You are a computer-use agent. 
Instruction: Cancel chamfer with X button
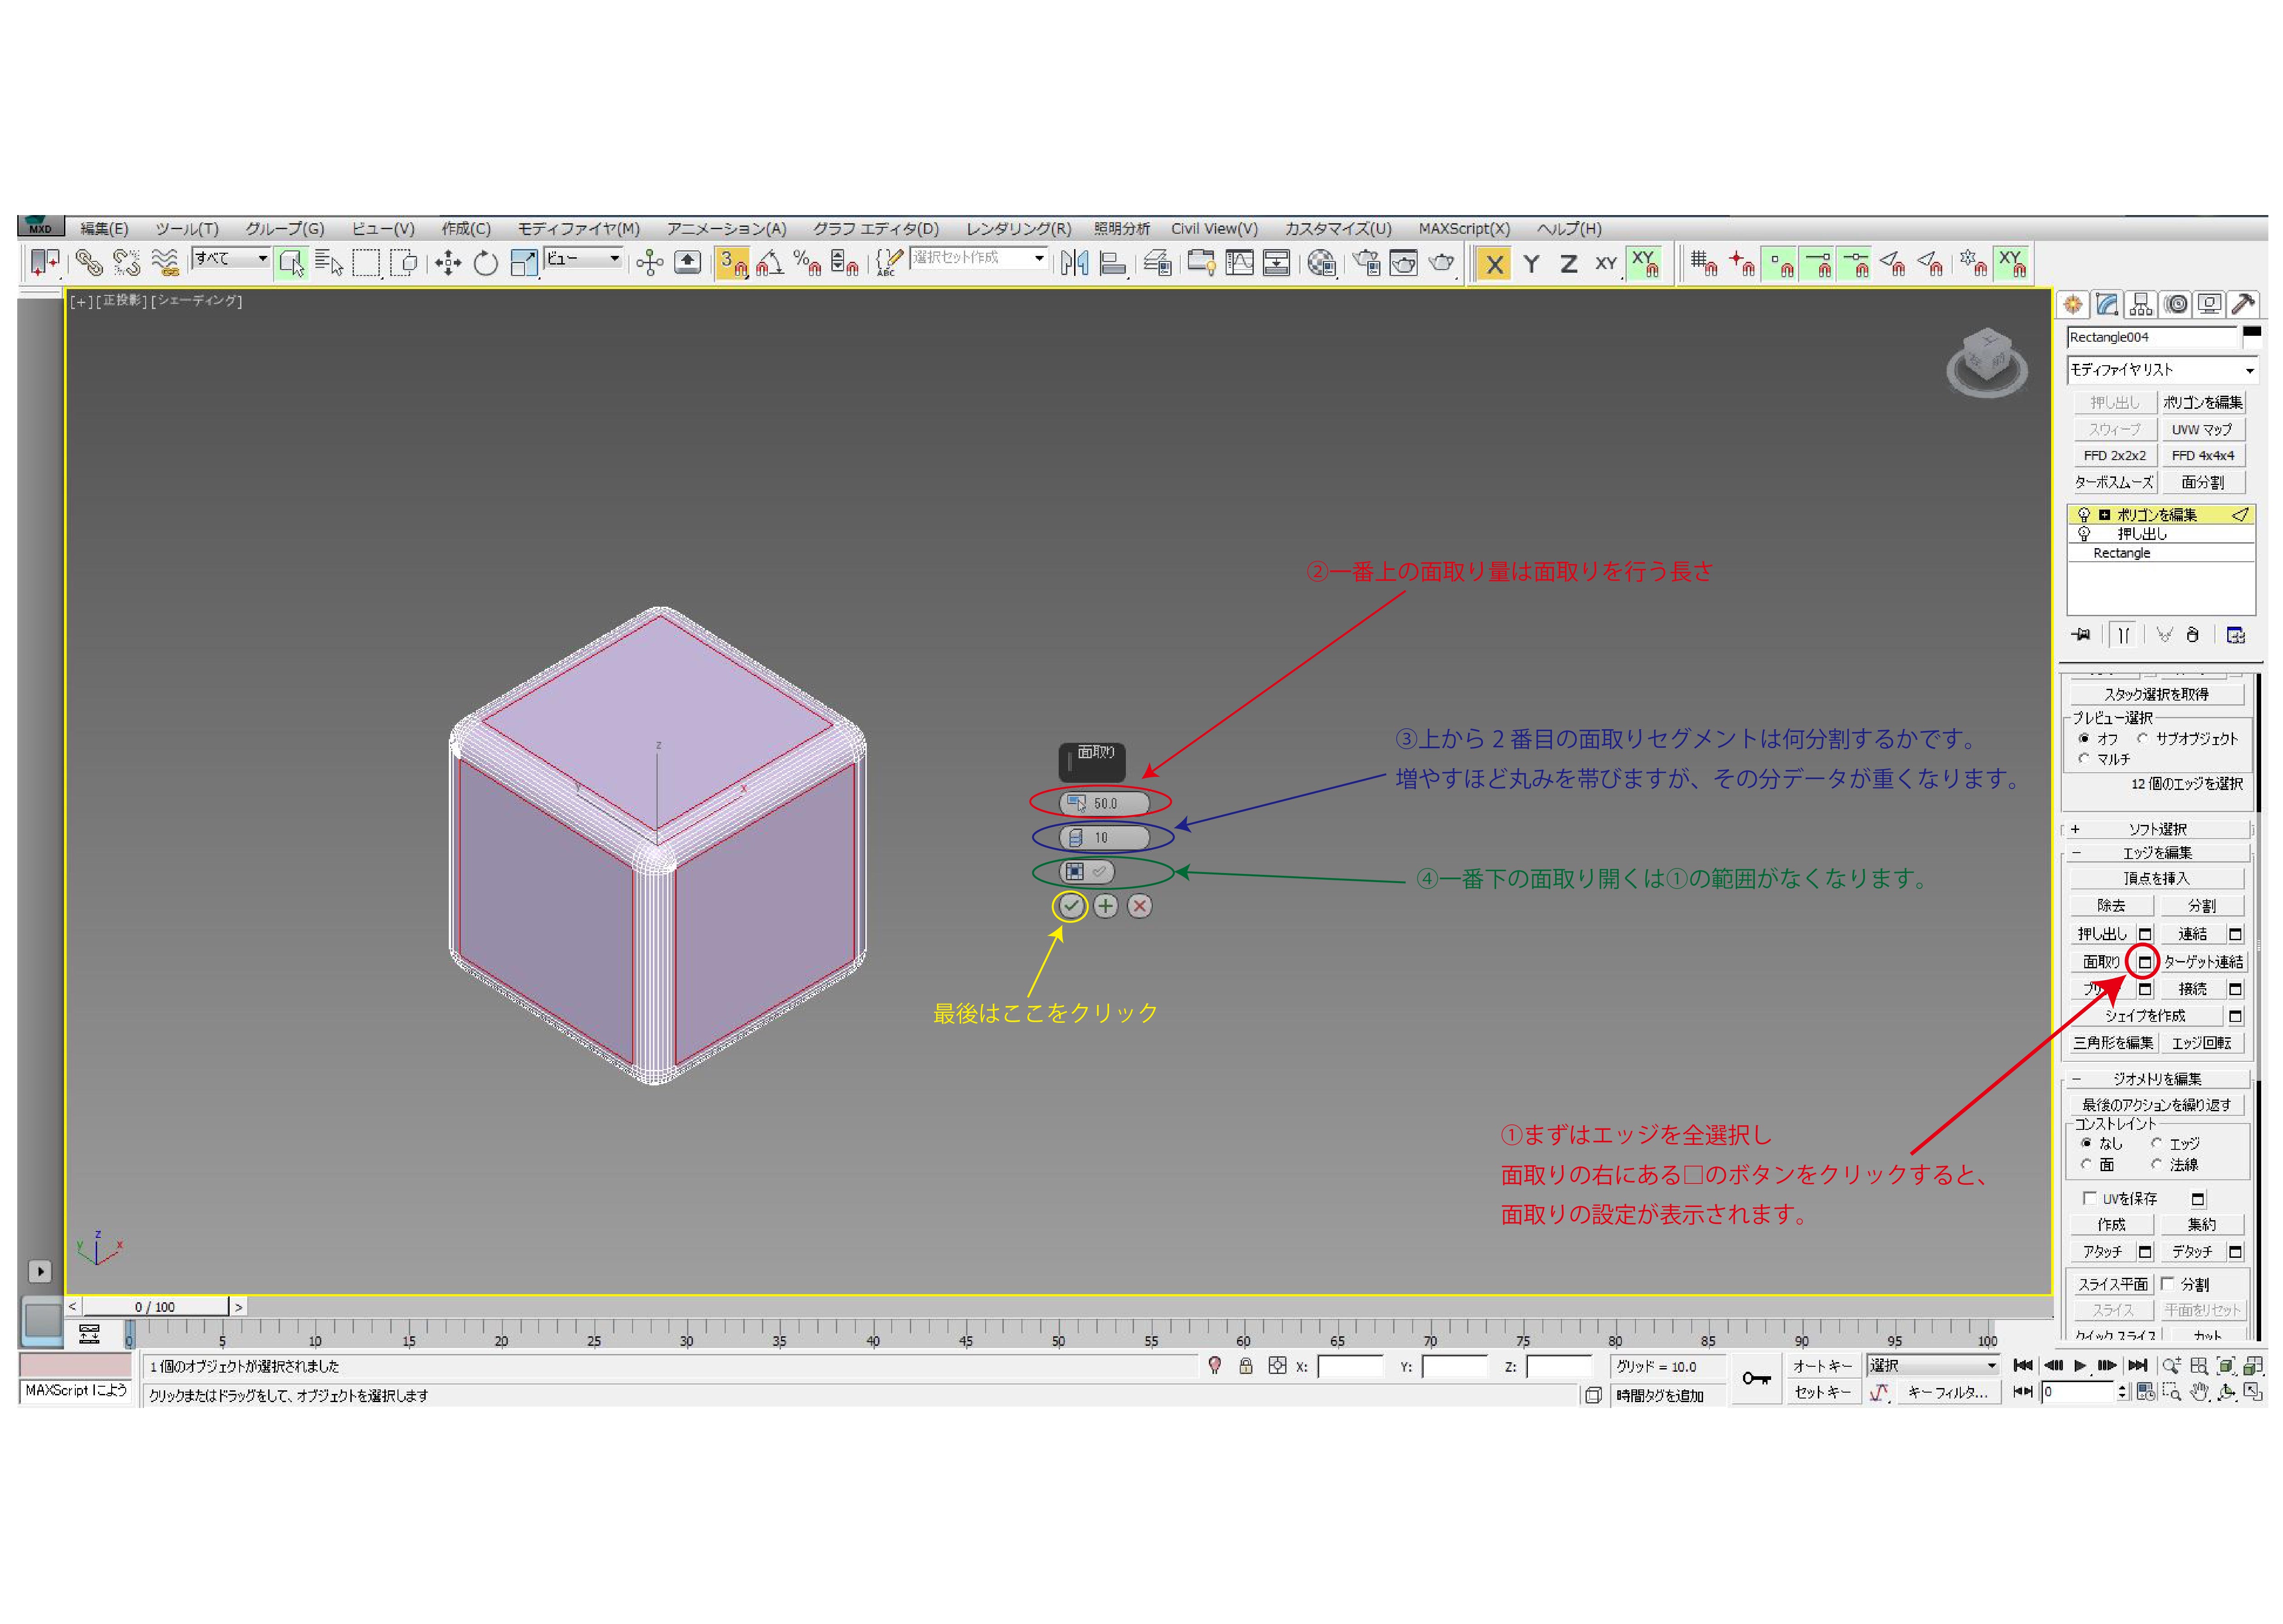1139,906
